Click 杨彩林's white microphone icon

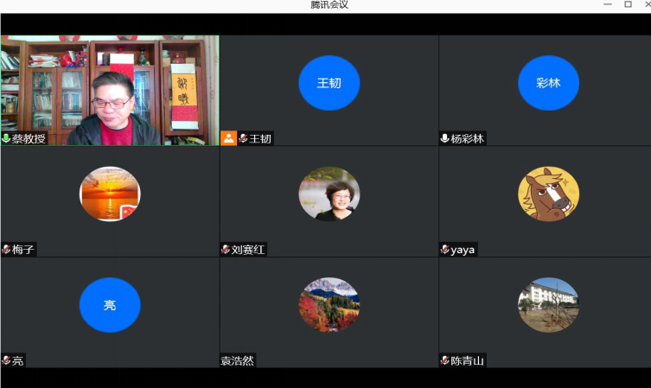click(445, 138)
